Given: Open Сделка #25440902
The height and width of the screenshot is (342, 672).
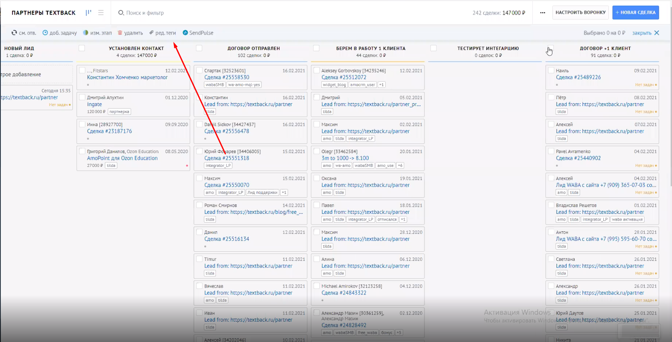Looking at the screenshot, I should pos(578,158).
